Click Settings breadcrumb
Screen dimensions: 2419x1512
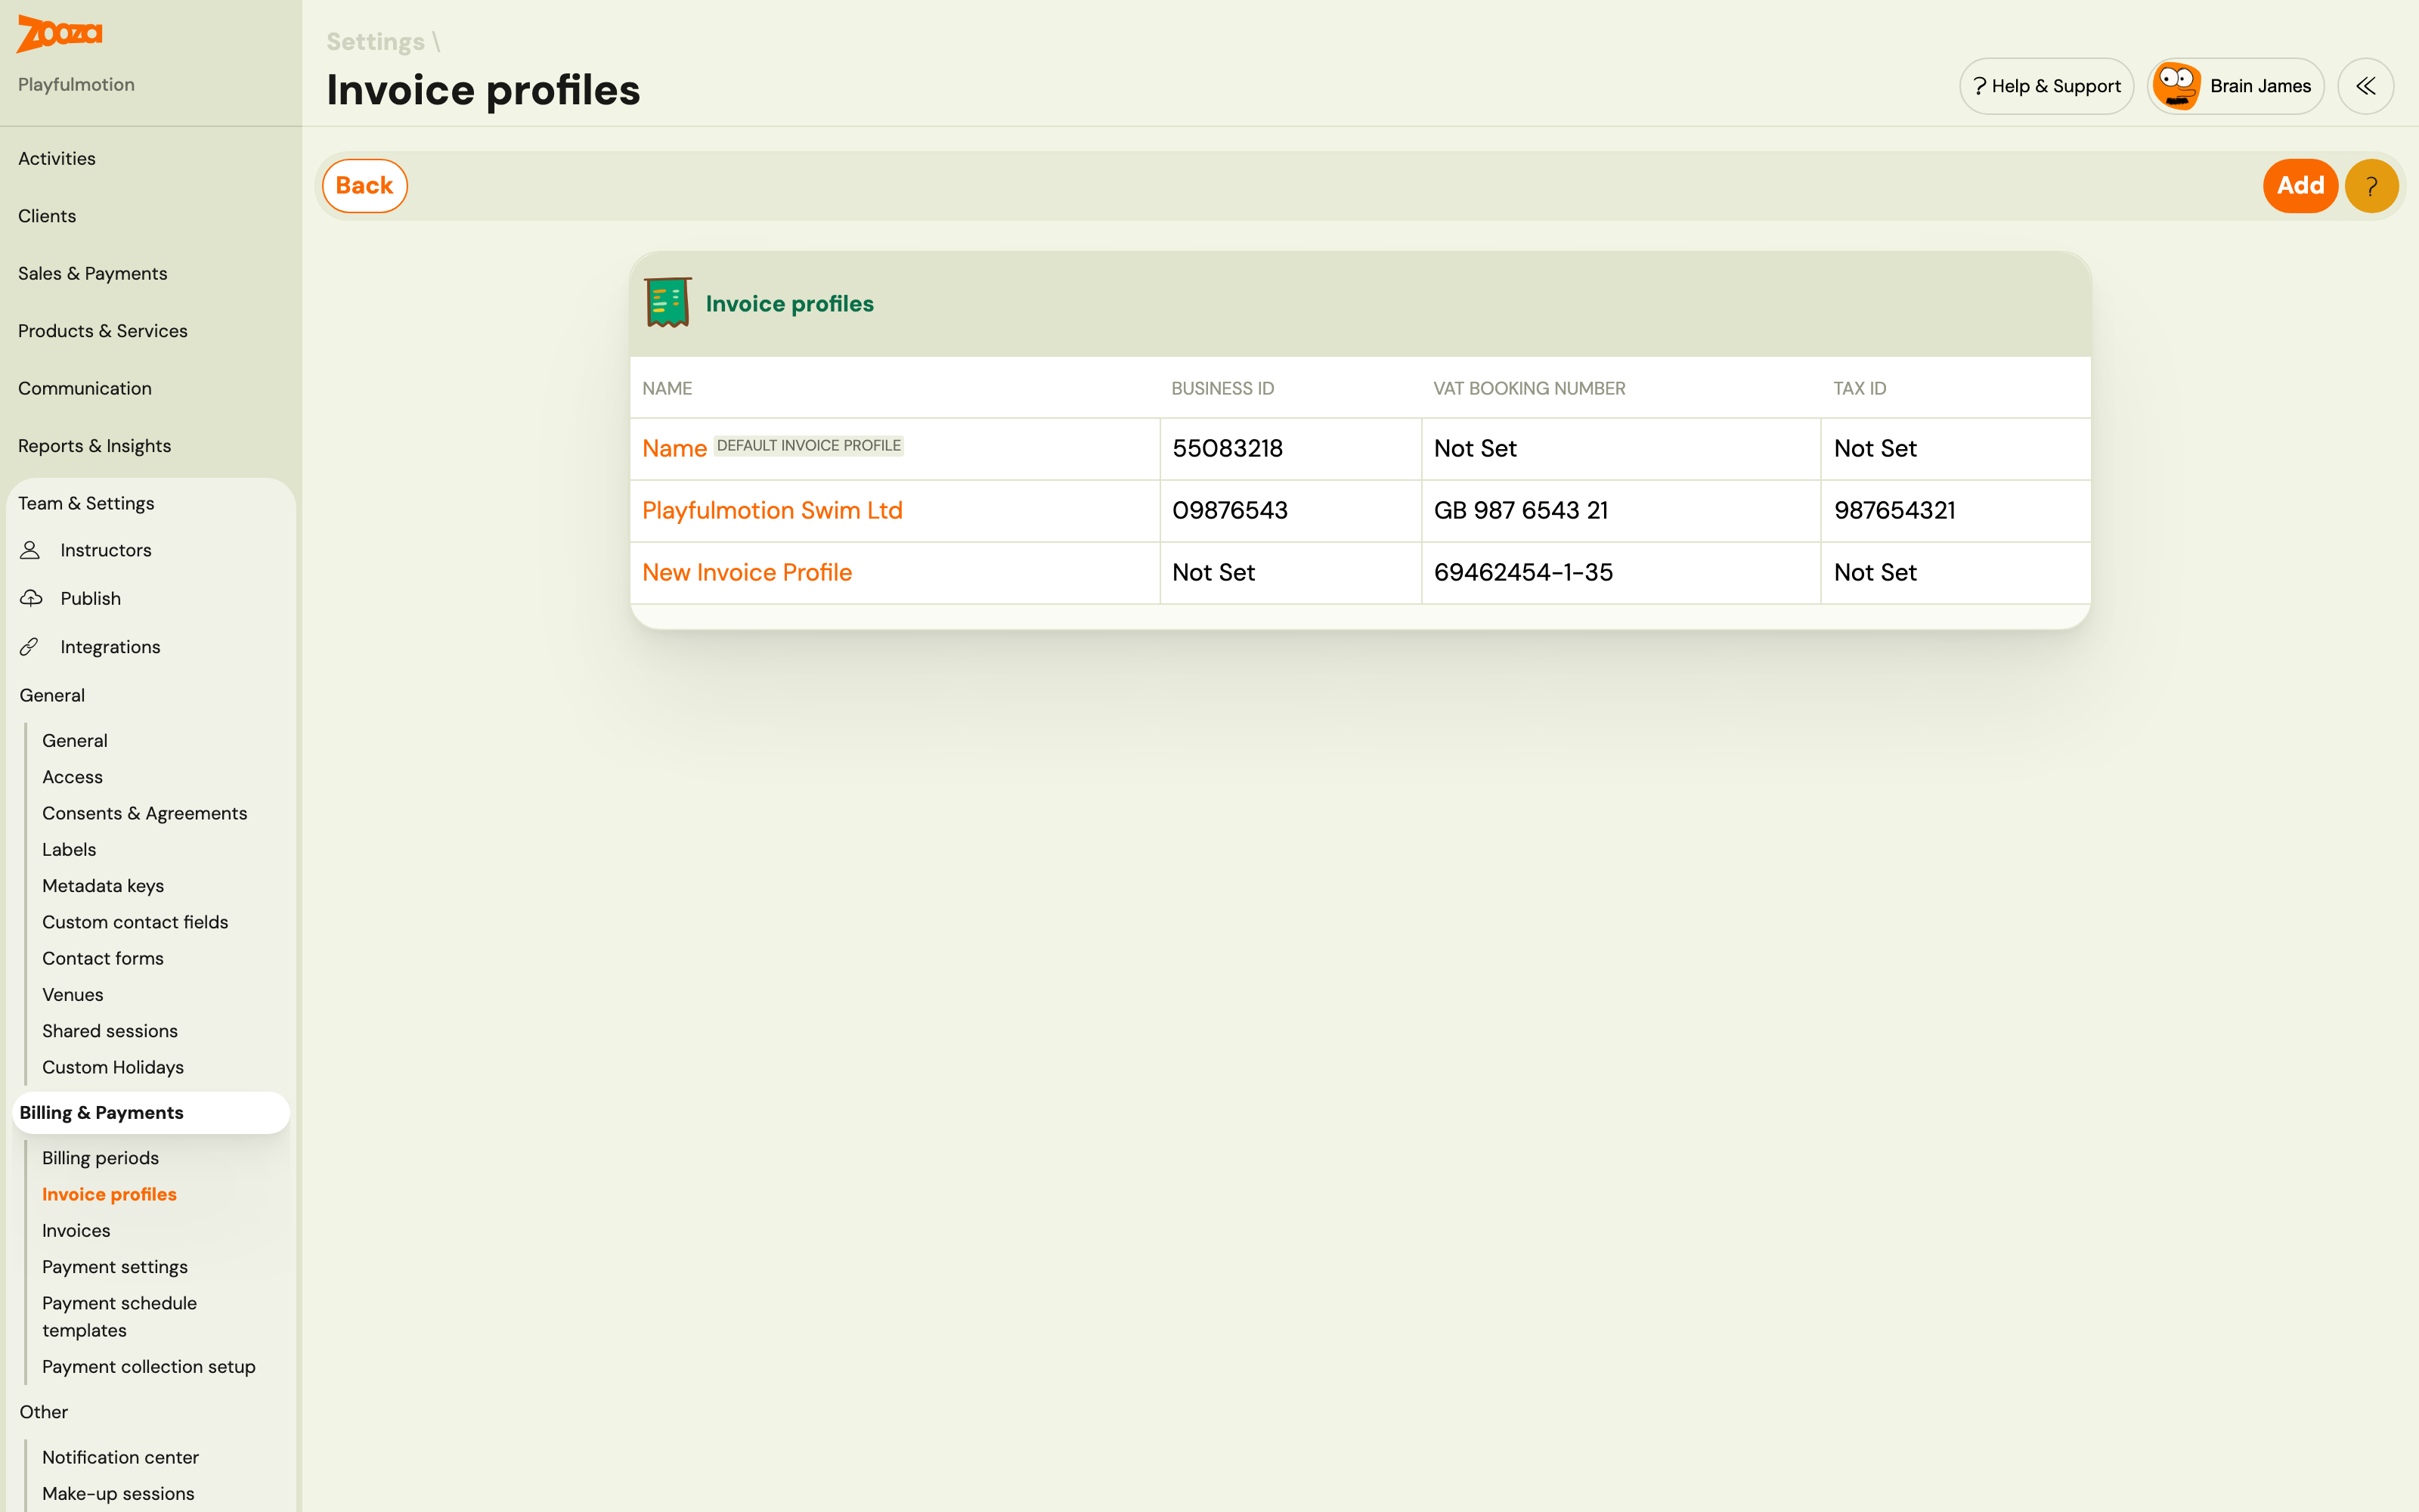pyautogui.click(x=375, y=42)
